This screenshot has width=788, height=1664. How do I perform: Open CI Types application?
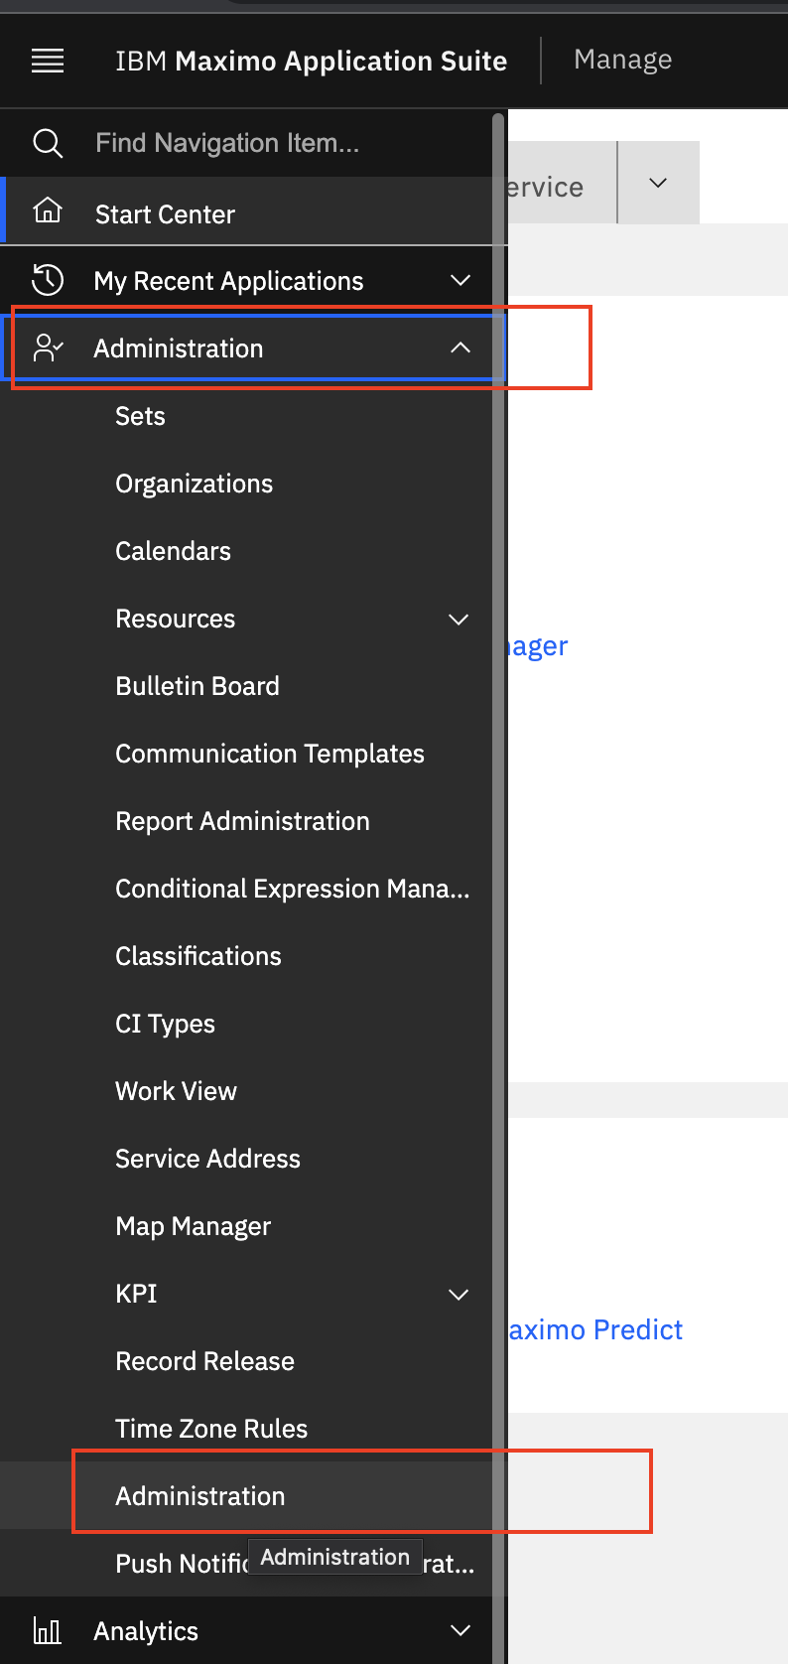(x=165, y=1024)
